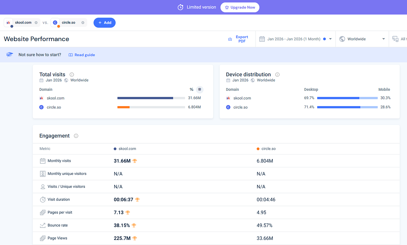
Task: Click the graduation cap guide icon
Action: click(10, 54)
